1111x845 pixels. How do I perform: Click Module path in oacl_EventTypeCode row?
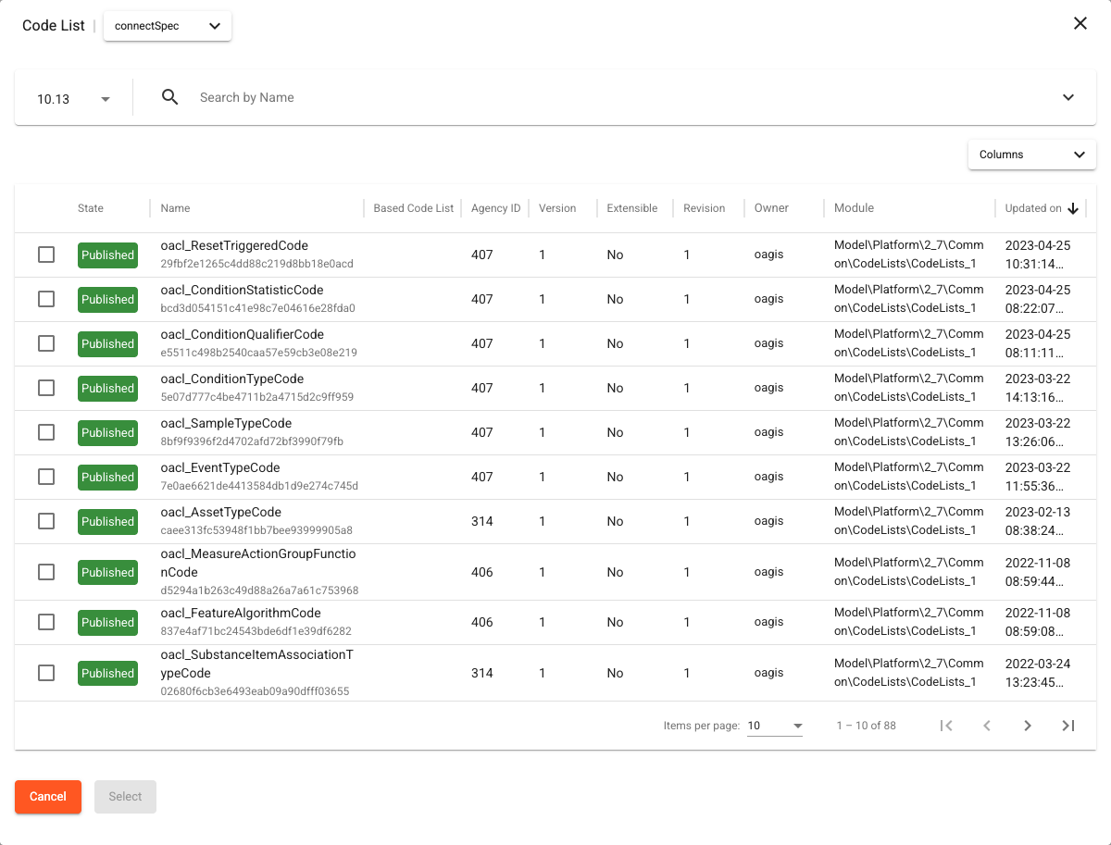[x=909, y=477]
